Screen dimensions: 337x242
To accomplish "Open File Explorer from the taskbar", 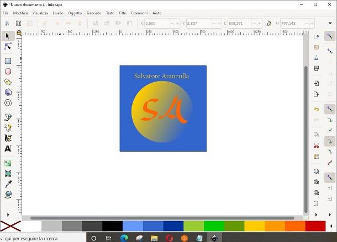I will pyautogui.click(x=154, y=238).
